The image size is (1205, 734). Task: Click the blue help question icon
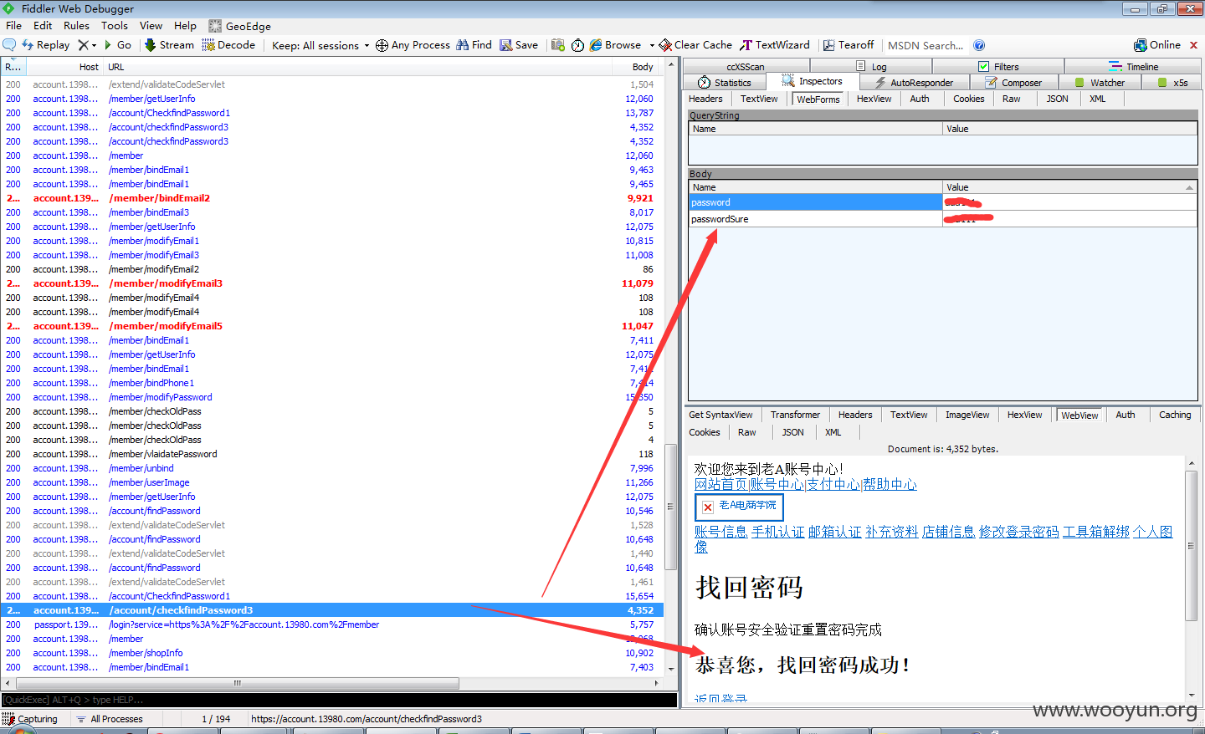(x=979, y=45)
